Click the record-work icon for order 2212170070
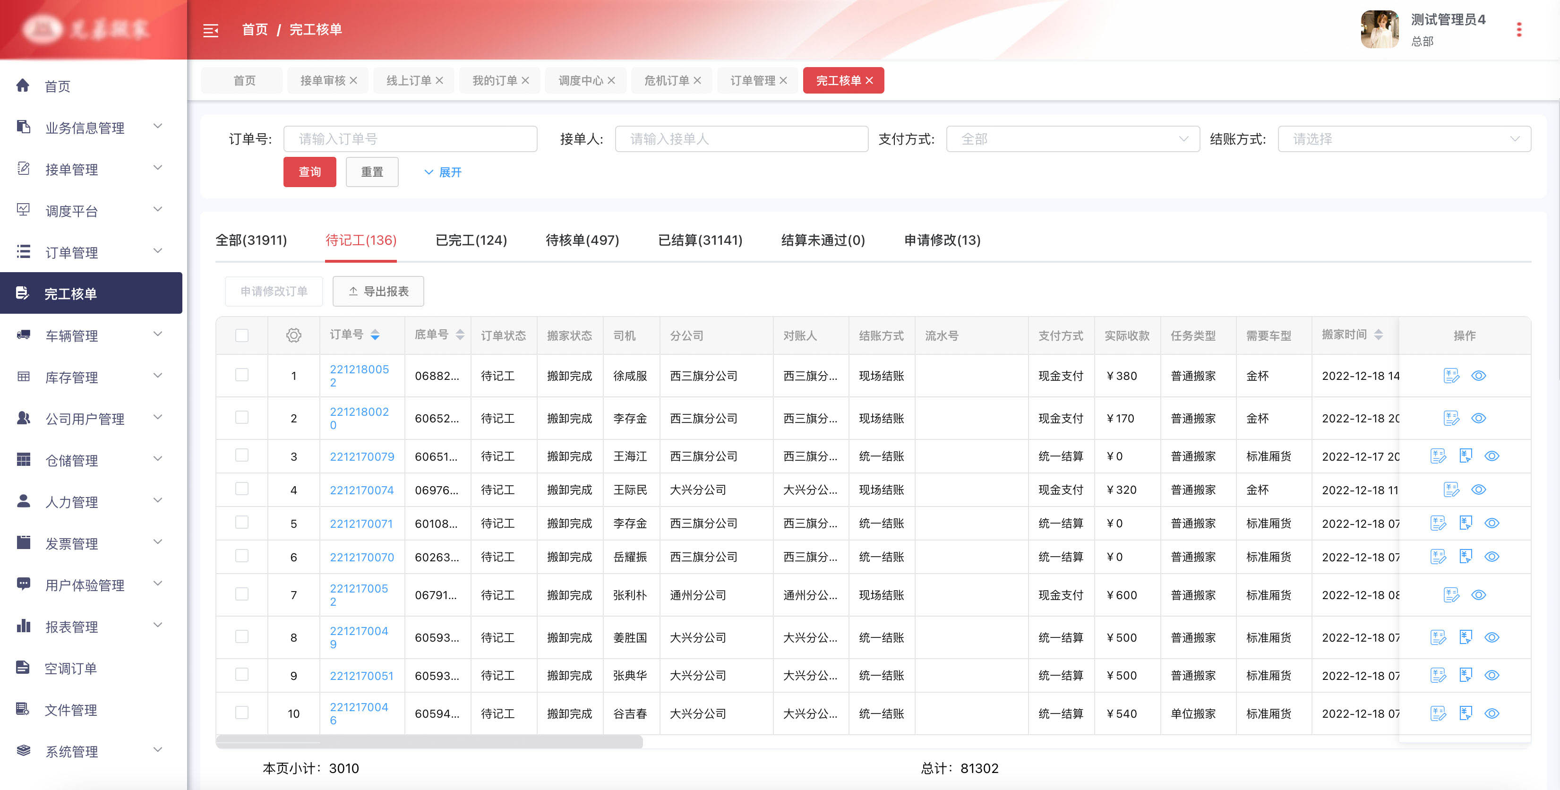 (1438, 556)
